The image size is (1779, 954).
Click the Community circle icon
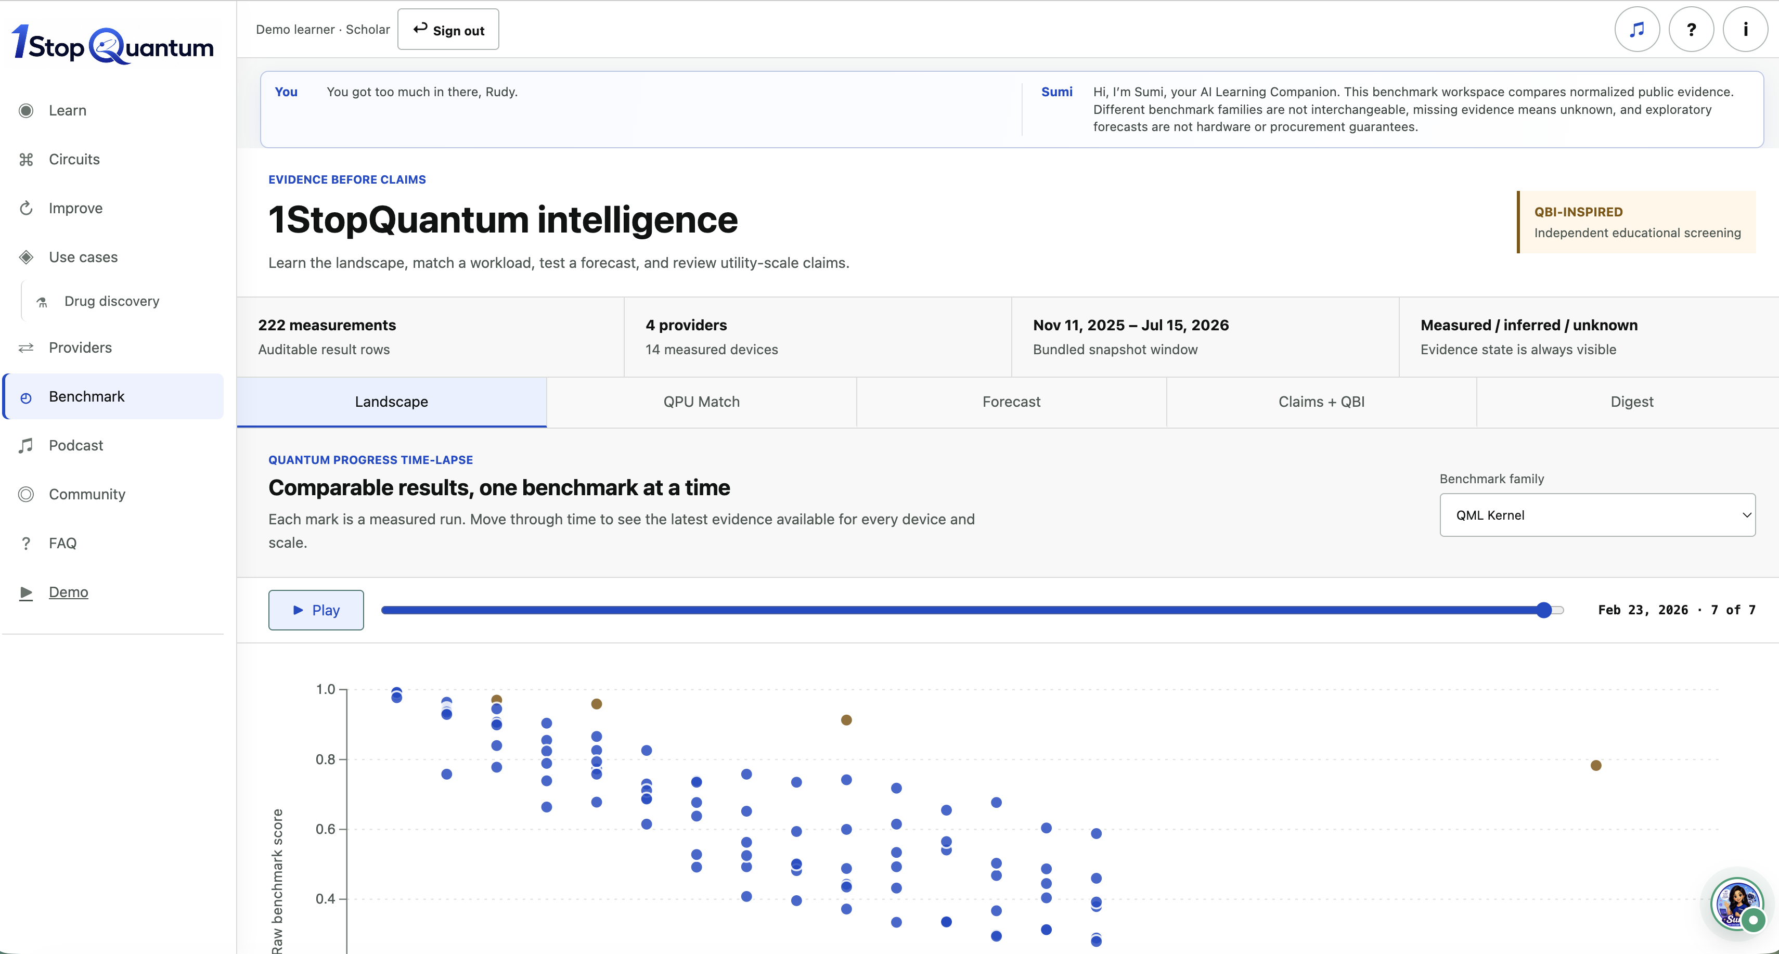click(26, 495)
